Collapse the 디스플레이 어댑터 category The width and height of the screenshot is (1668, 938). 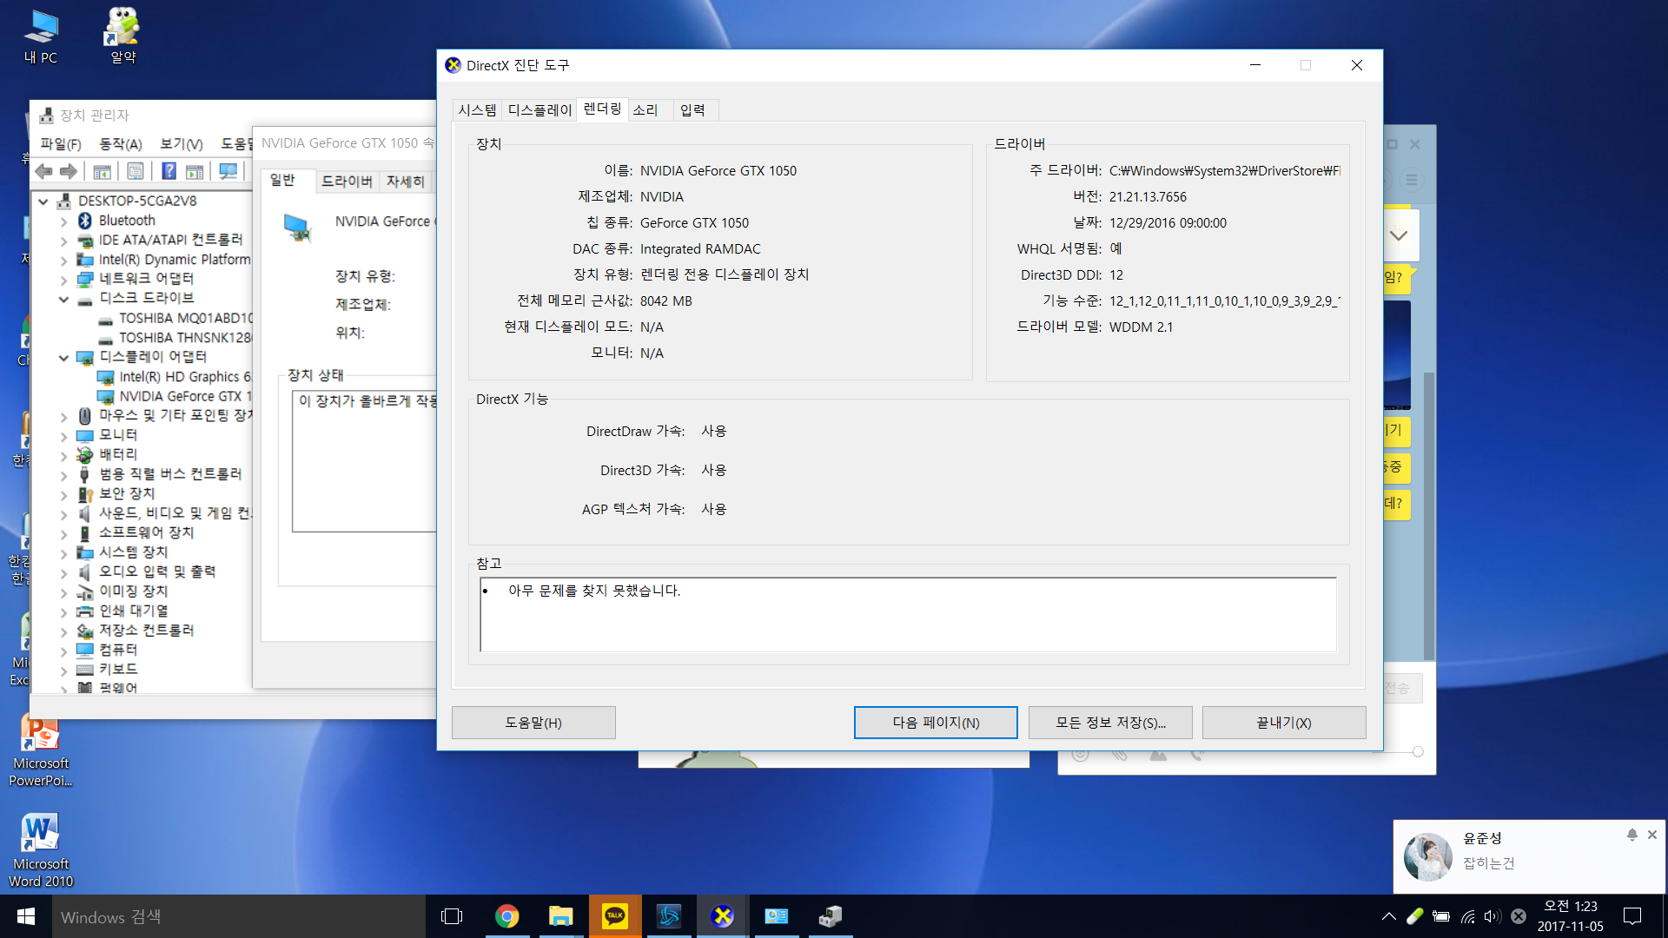tap(63, 358)
